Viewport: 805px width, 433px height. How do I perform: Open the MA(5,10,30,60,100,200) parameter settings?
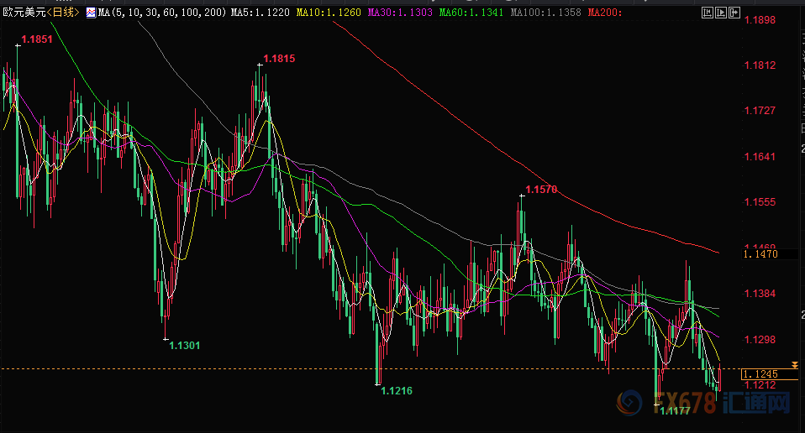161,13
